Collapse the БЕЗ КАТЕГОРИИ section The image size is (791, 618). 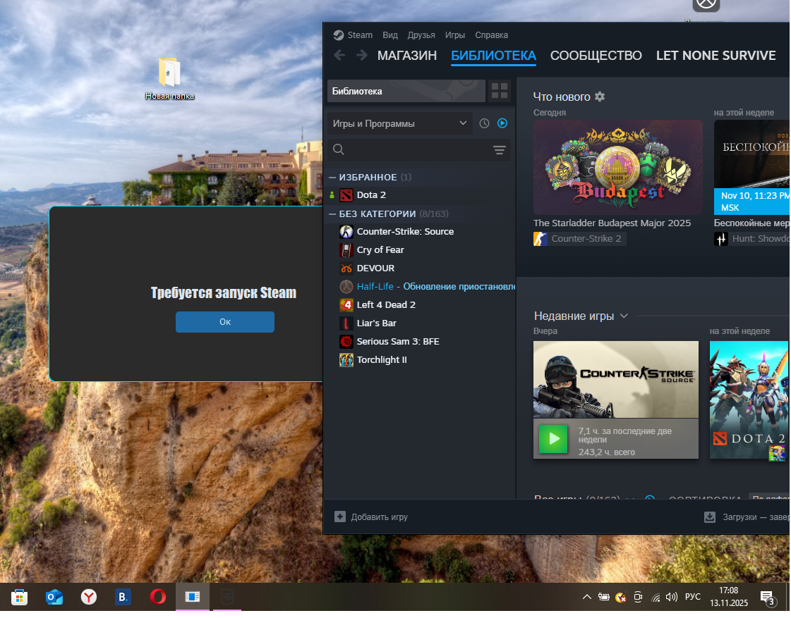(332, 214)
